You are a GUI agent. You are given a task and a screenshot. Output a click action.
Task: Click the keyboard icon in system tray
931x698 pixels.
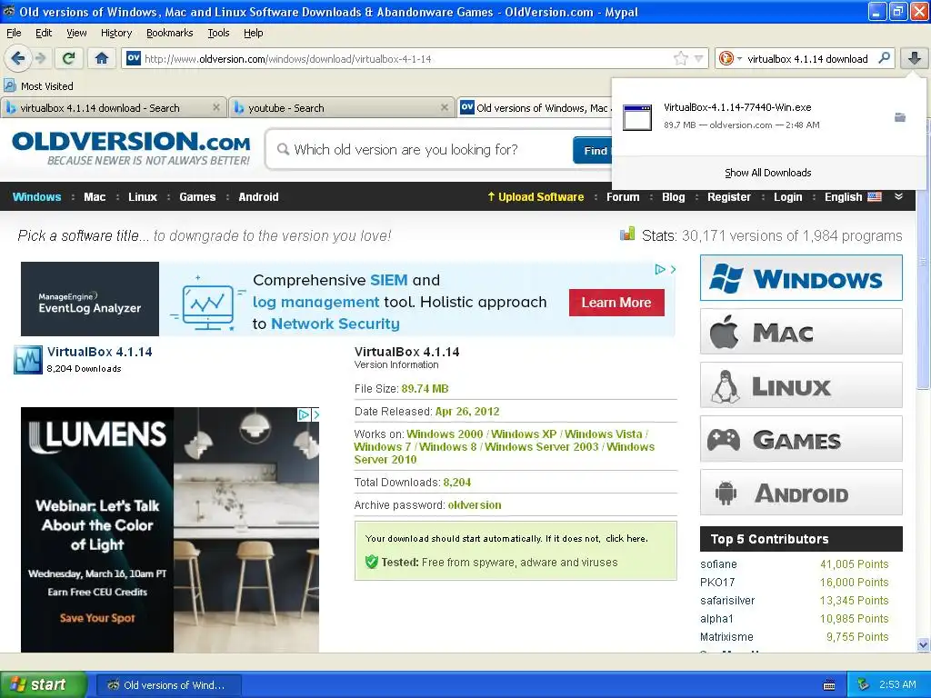click(x=829, y=685)
